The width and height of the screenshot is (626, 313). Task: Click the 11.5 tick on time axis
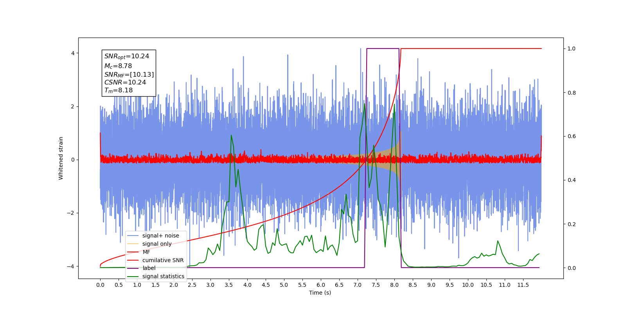click(523, 285)
